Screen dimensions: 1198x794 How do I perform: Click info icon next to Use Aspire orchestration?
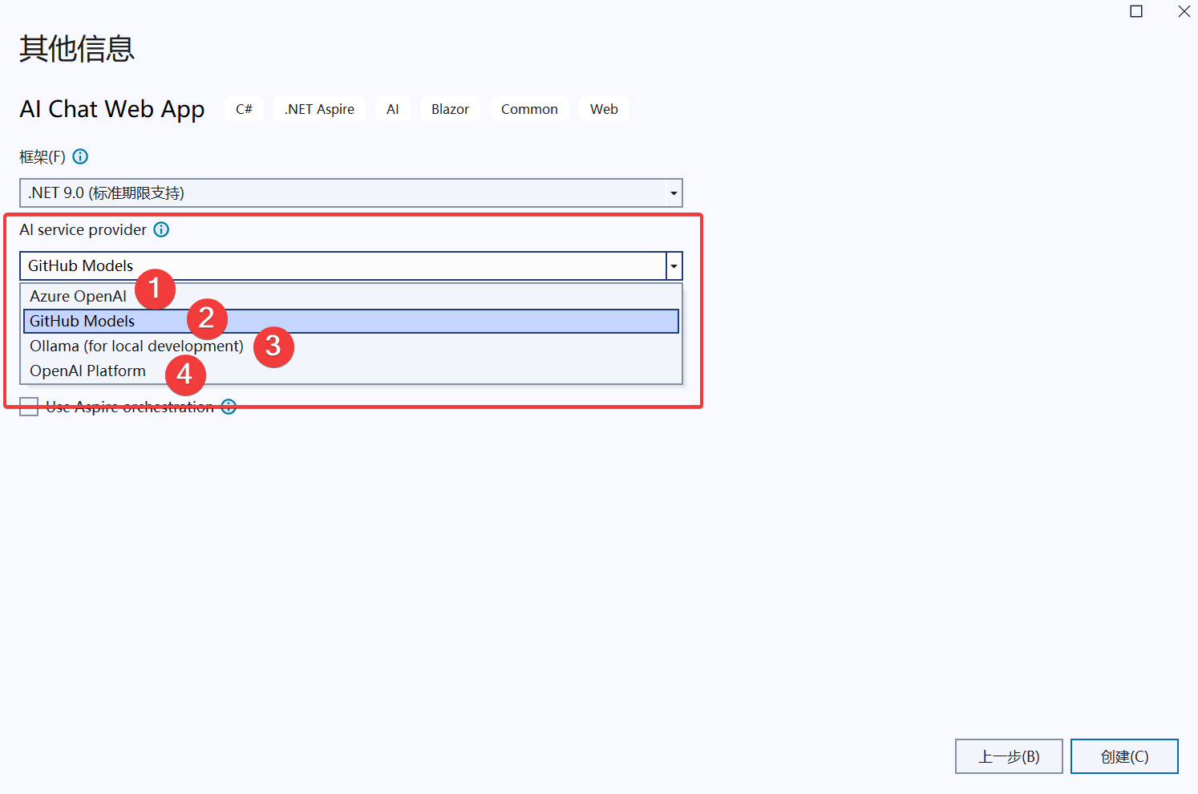tap(229, 407)
